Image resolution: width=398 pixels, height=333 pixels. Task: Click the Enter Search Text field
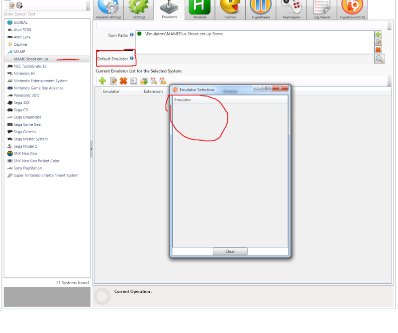tap(47, 14)
